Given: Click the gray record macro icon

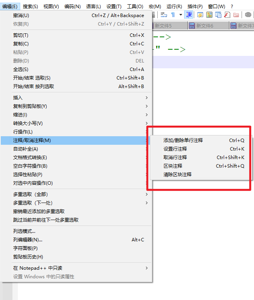Looking at the screenshot, I should pyautogui.click(x=248, y=15).
